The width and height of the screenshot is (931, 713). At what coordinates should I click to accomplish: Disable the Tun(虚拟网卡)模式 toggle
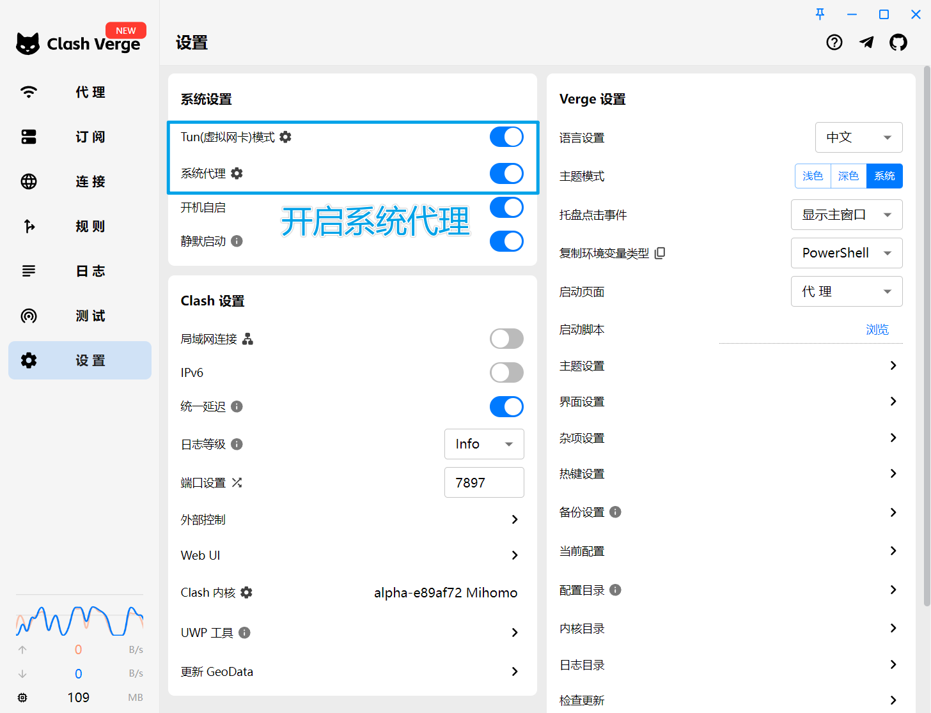pos(506,137)
